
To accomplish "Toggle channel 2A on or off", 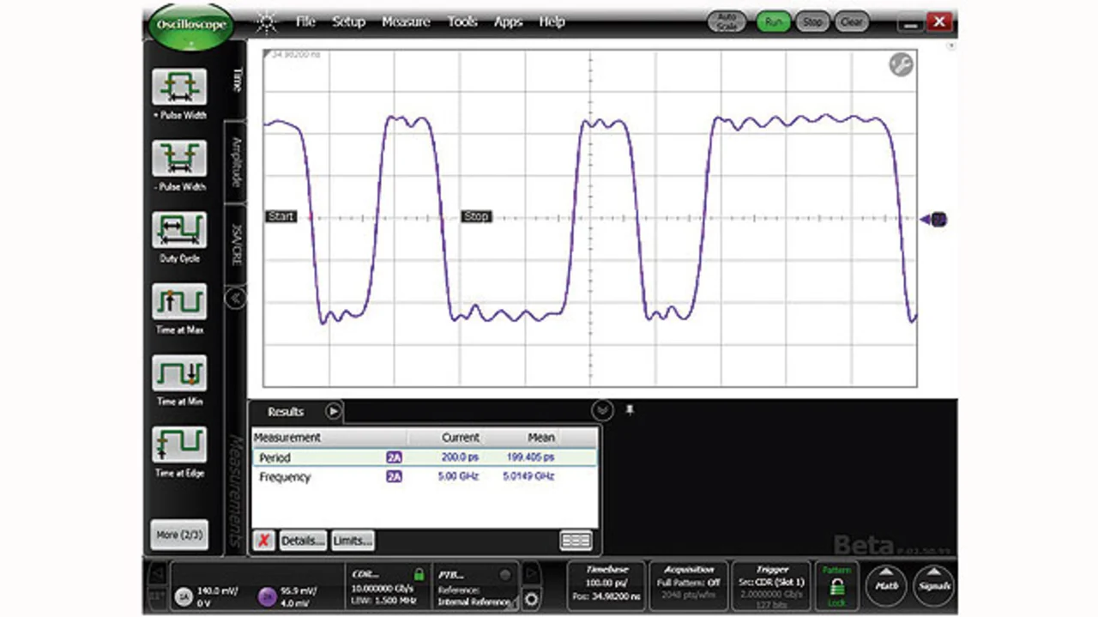I will (267, 597).
